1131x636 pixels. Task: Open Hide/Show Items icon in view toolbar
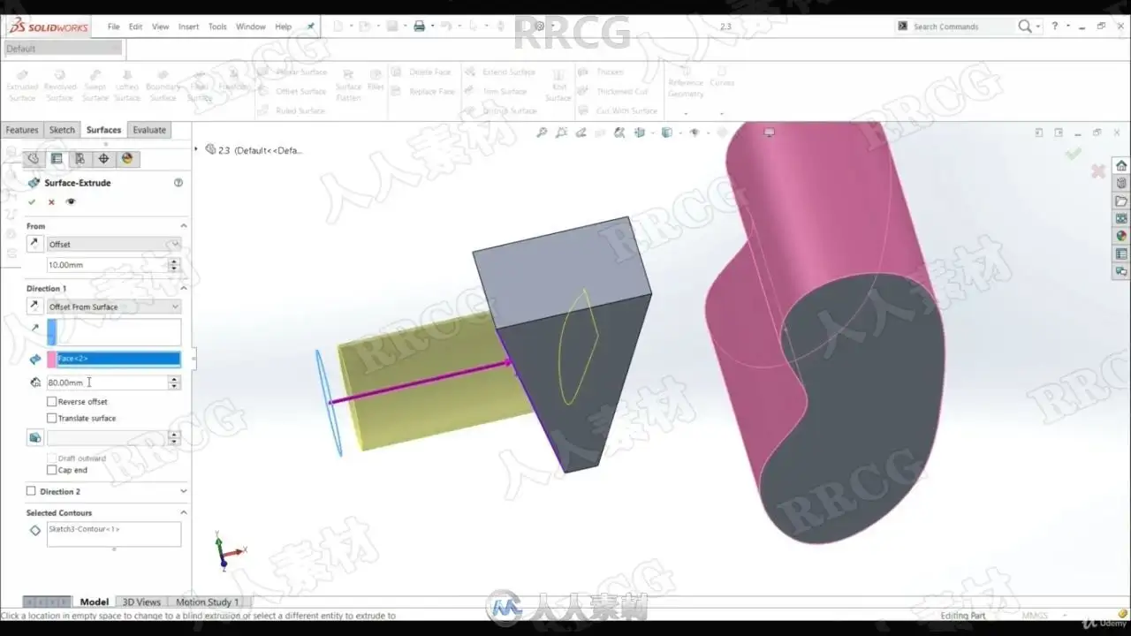[x=695, y=132]
